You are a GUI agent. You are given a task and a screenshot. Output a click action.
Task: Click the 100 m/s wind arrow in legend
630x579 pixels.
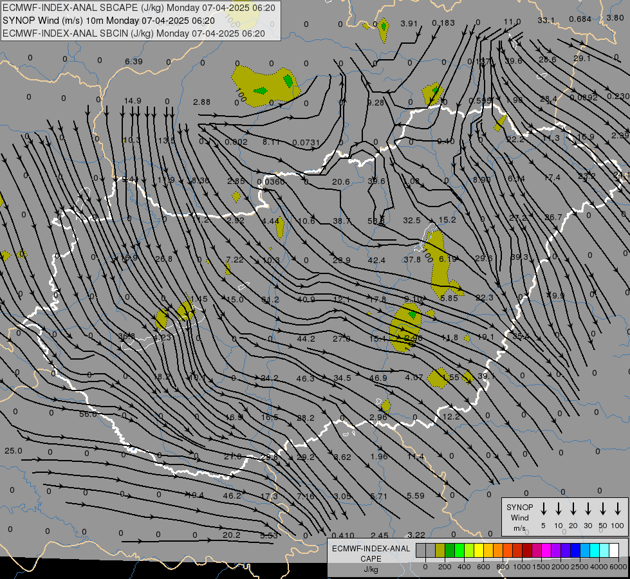pos(618,509)
